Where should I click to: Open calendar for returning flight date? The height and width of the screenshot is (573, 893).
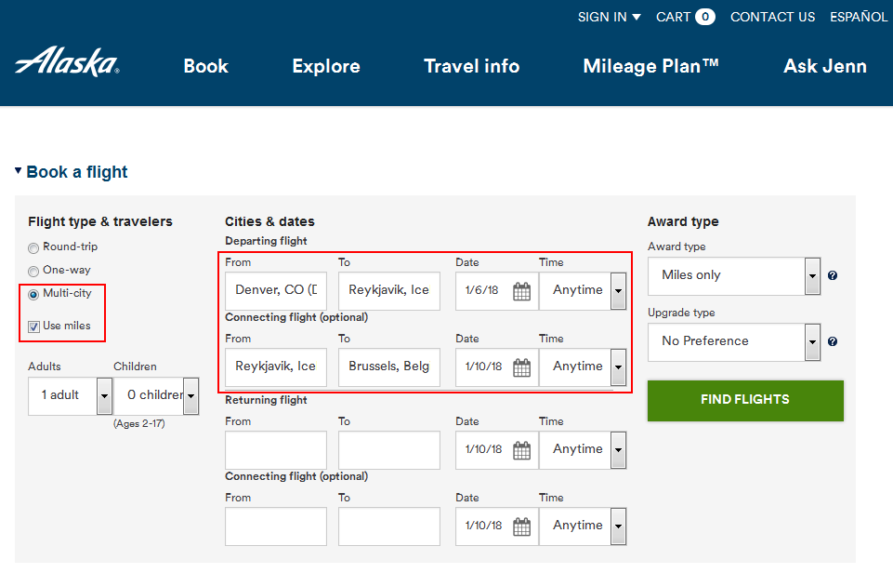click(x=521, y=450)
